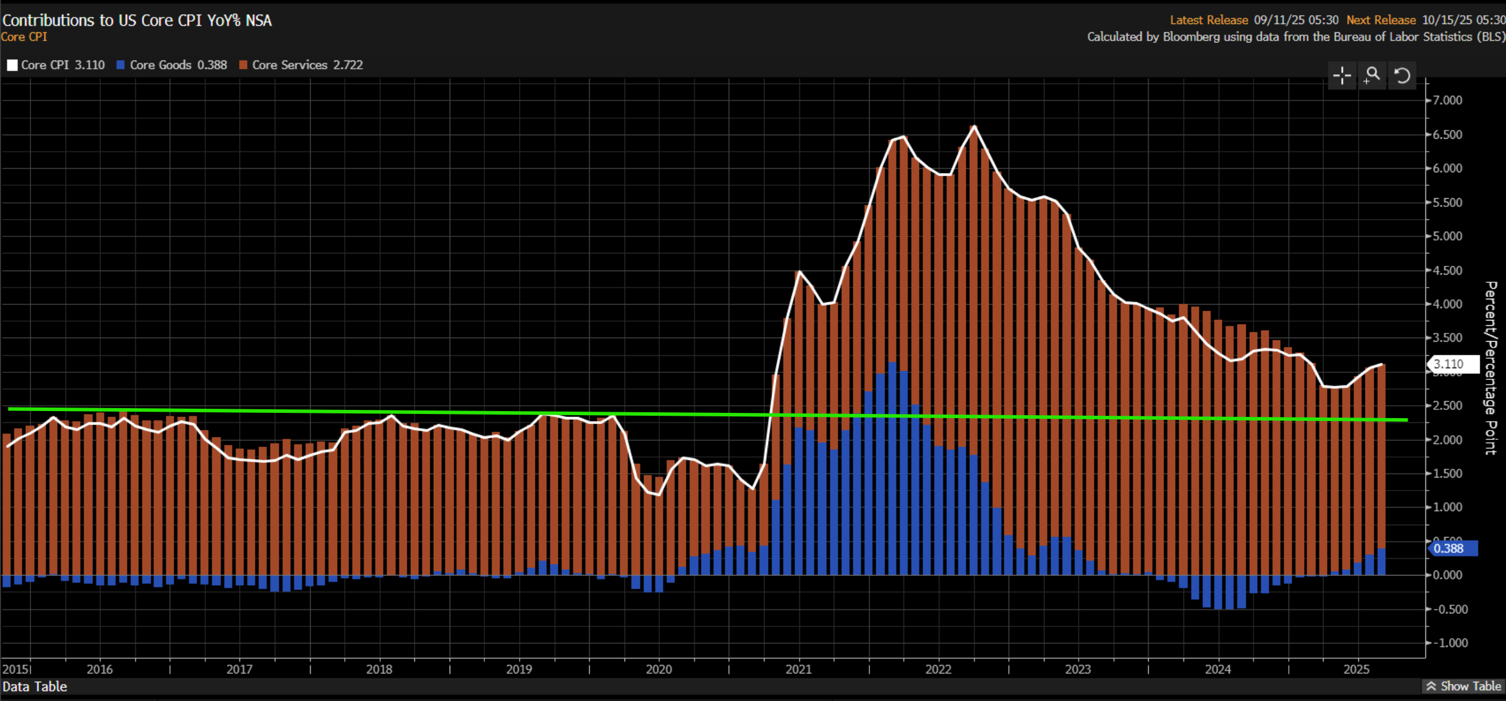Click the reset chart view icon
The height and width of the screenshot is (701, 1506).
coord(1402,75)
